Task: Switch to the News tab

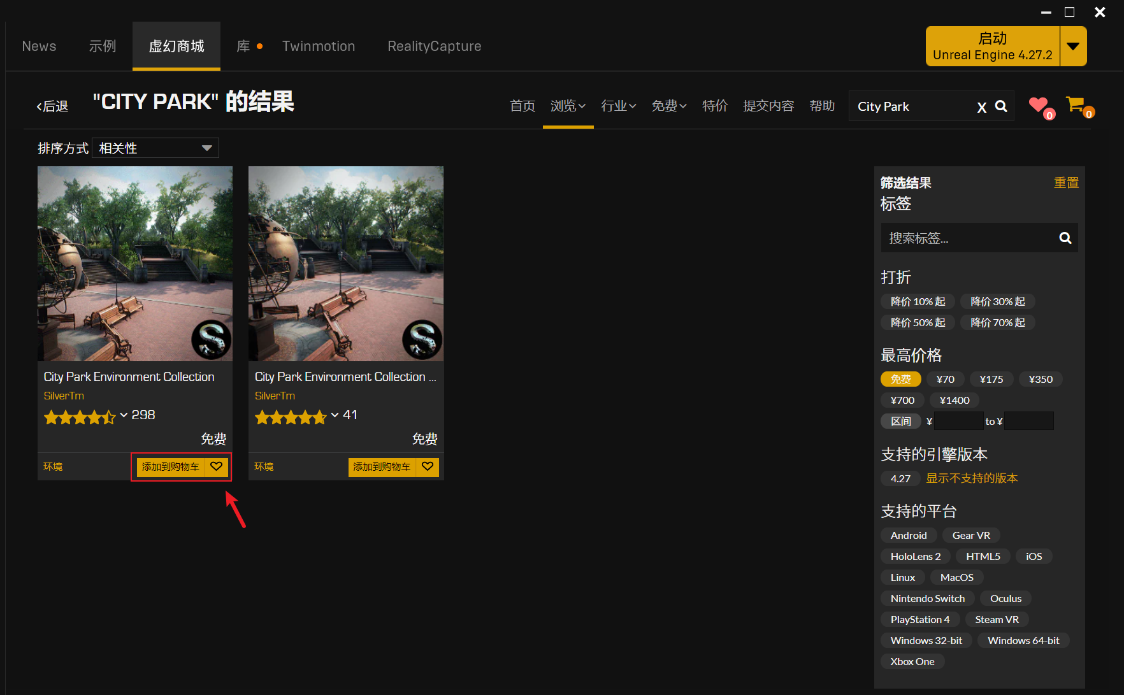Action: coord(39,46)
